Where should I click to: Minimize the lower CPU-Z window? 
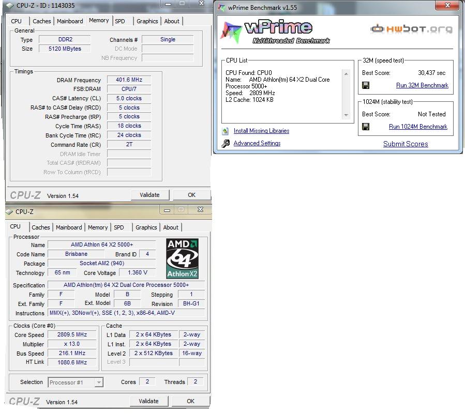[167, 210]
